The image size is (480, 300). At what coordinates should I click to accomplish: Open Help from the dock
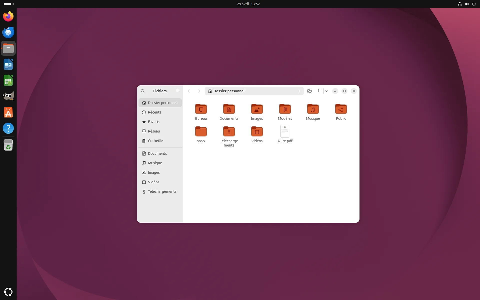pyautogui.click(x=8, y=128)
